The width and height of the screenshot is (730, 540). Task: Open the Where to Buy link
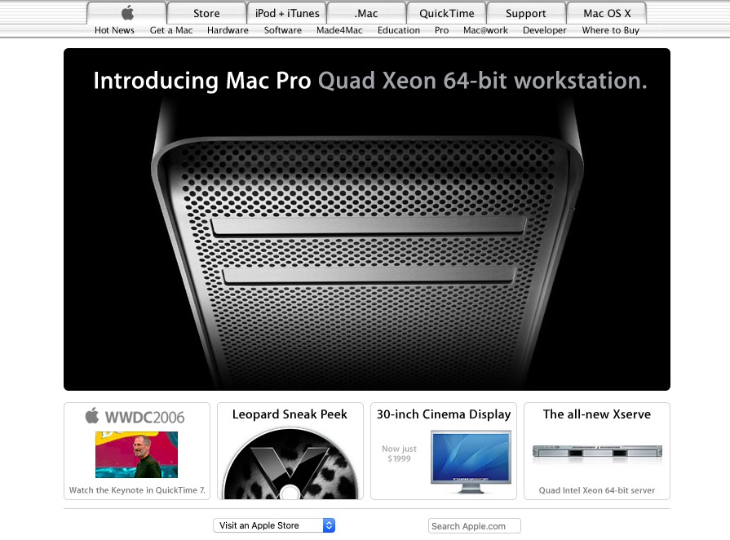pos(610,30)
